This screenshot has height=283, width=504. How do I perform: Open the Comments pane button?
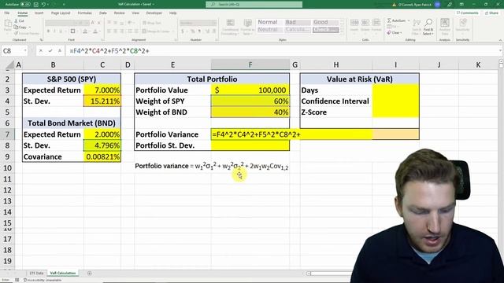pyautogui.click(x=468, y=13)
